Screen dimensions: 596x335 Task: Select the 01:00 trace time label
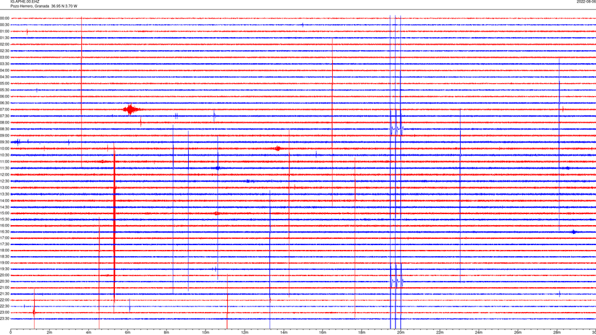coord(4,31)
